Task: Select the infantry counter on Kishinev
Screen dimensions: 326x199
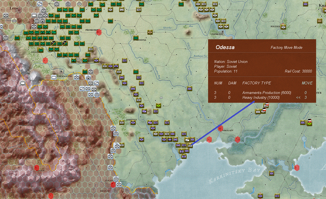Action: [x=133, y=123]
